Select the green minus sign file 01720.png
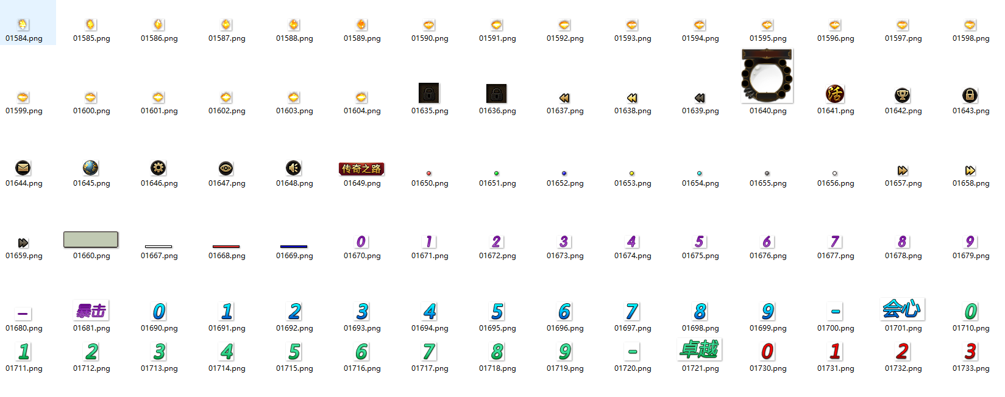Viewport: 1005px width, 397px height. click(x=632, y=351)
